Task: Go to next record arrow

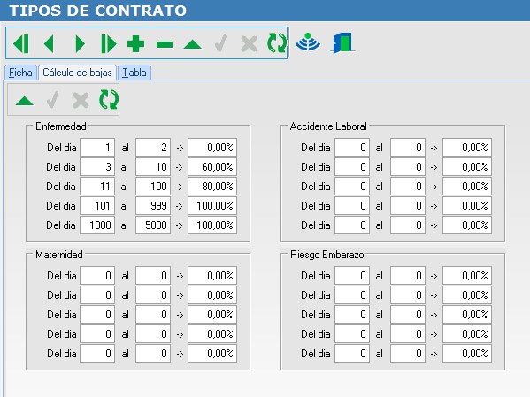Action: (80, 43)
